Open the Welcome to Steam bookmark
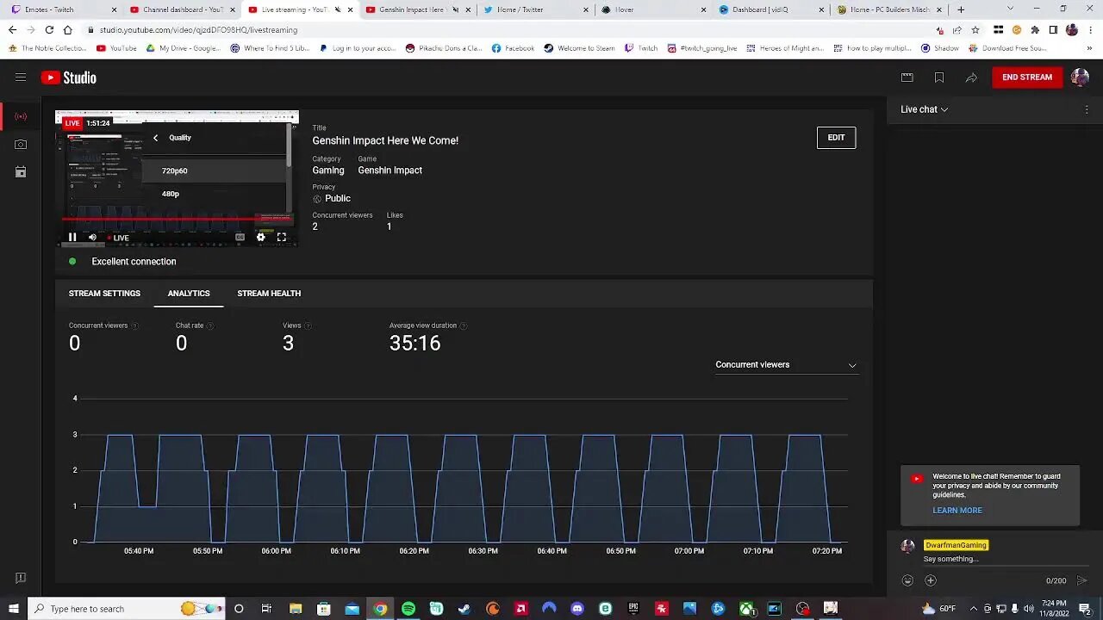 coord(579,48)
